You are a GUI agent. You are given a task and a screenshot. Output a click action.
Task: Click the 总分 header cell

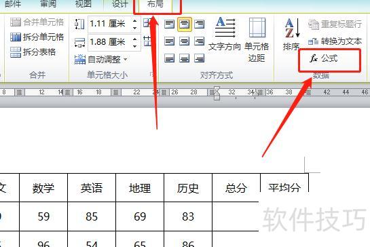pos(236,188)
